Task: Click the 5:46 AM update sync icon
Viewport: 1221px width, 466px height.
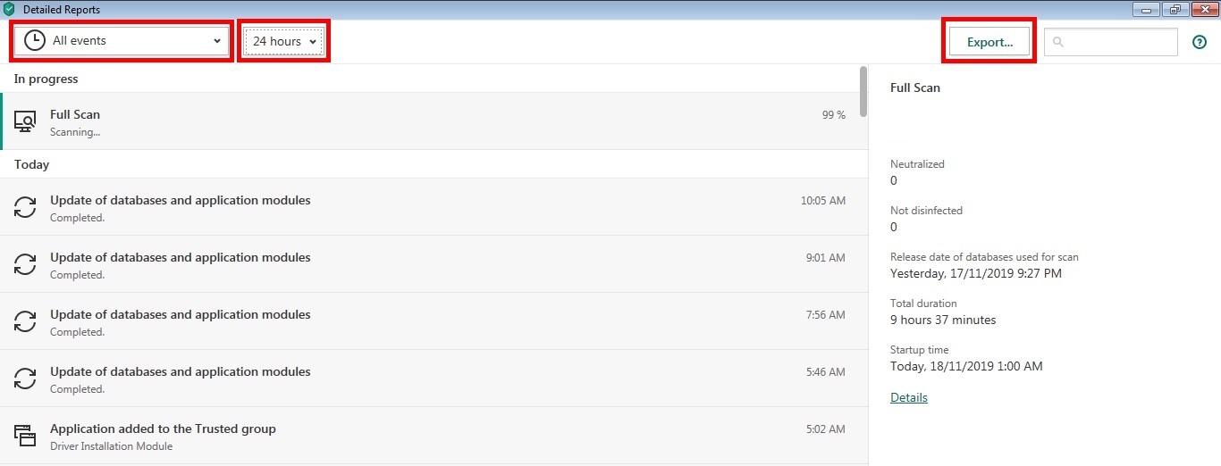Action: click(25, 379)
